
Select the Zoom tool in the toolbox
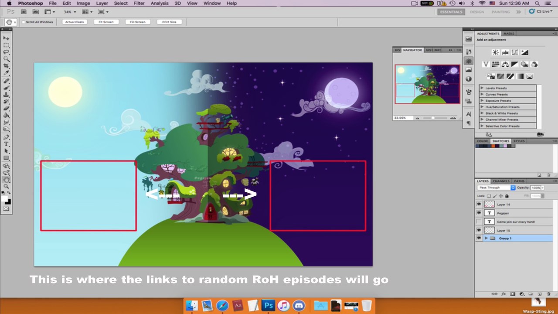point(7,186)
